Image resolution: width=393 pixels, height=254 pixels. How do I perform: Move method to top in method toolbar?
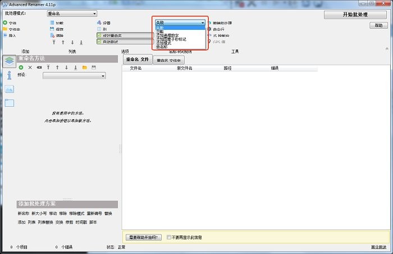pyautogui.click(x=48, y=67)
